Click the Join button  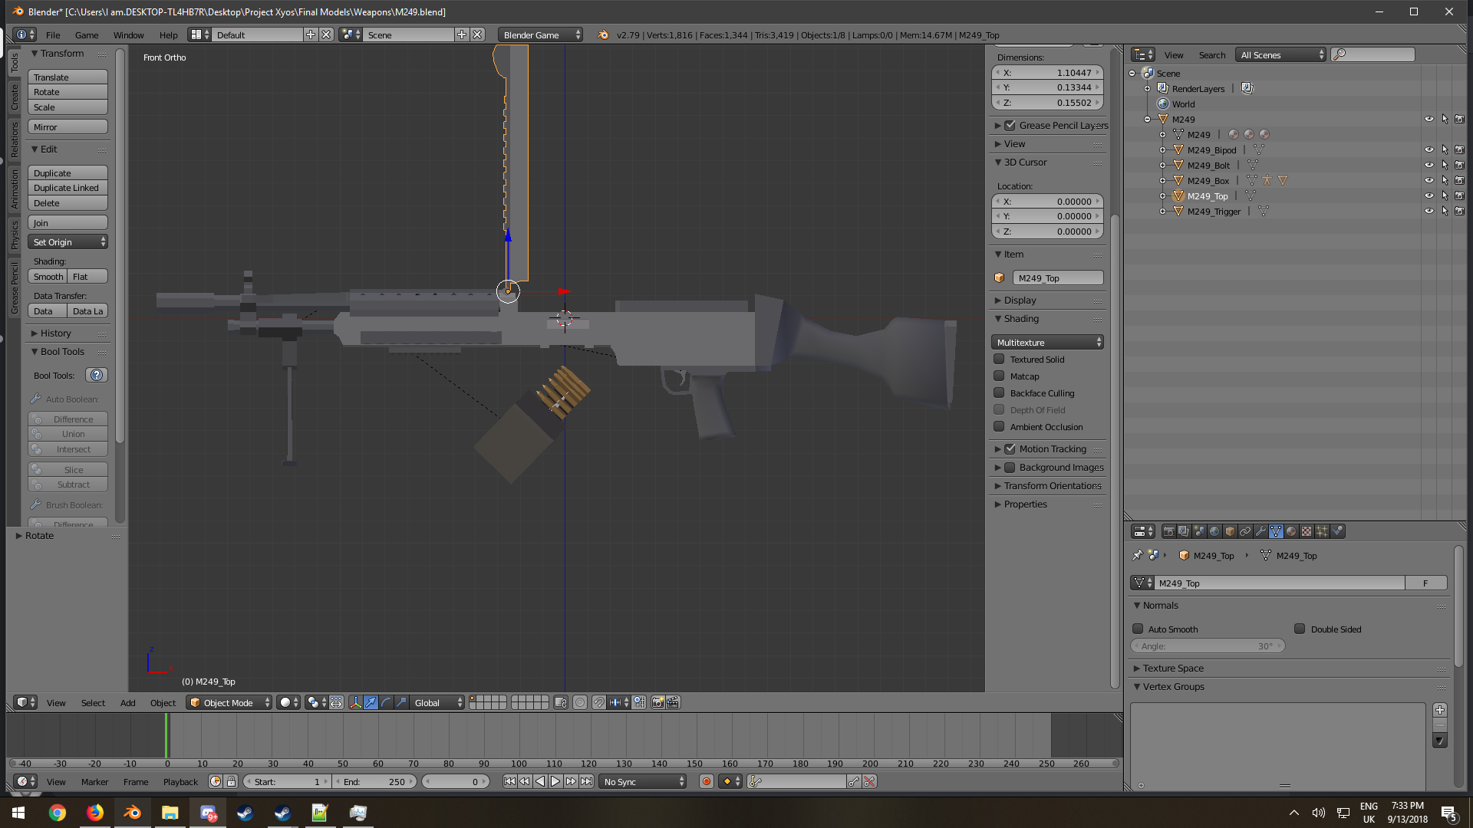pyautogui.click(x=68, y=223)
